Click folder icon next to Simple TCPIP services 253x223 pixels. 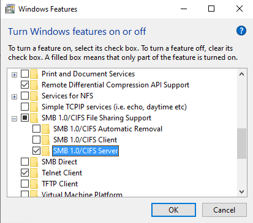34,107
